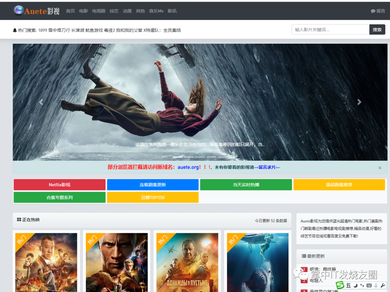Open the 电影 nav item

click(x=83, y=11)
